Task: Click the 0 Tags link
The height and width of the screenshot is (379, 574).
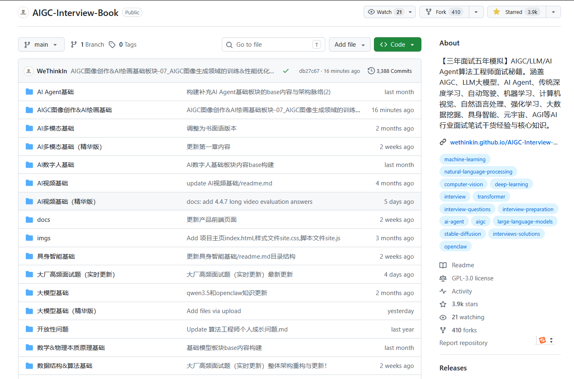Action: tap(123, 45)
